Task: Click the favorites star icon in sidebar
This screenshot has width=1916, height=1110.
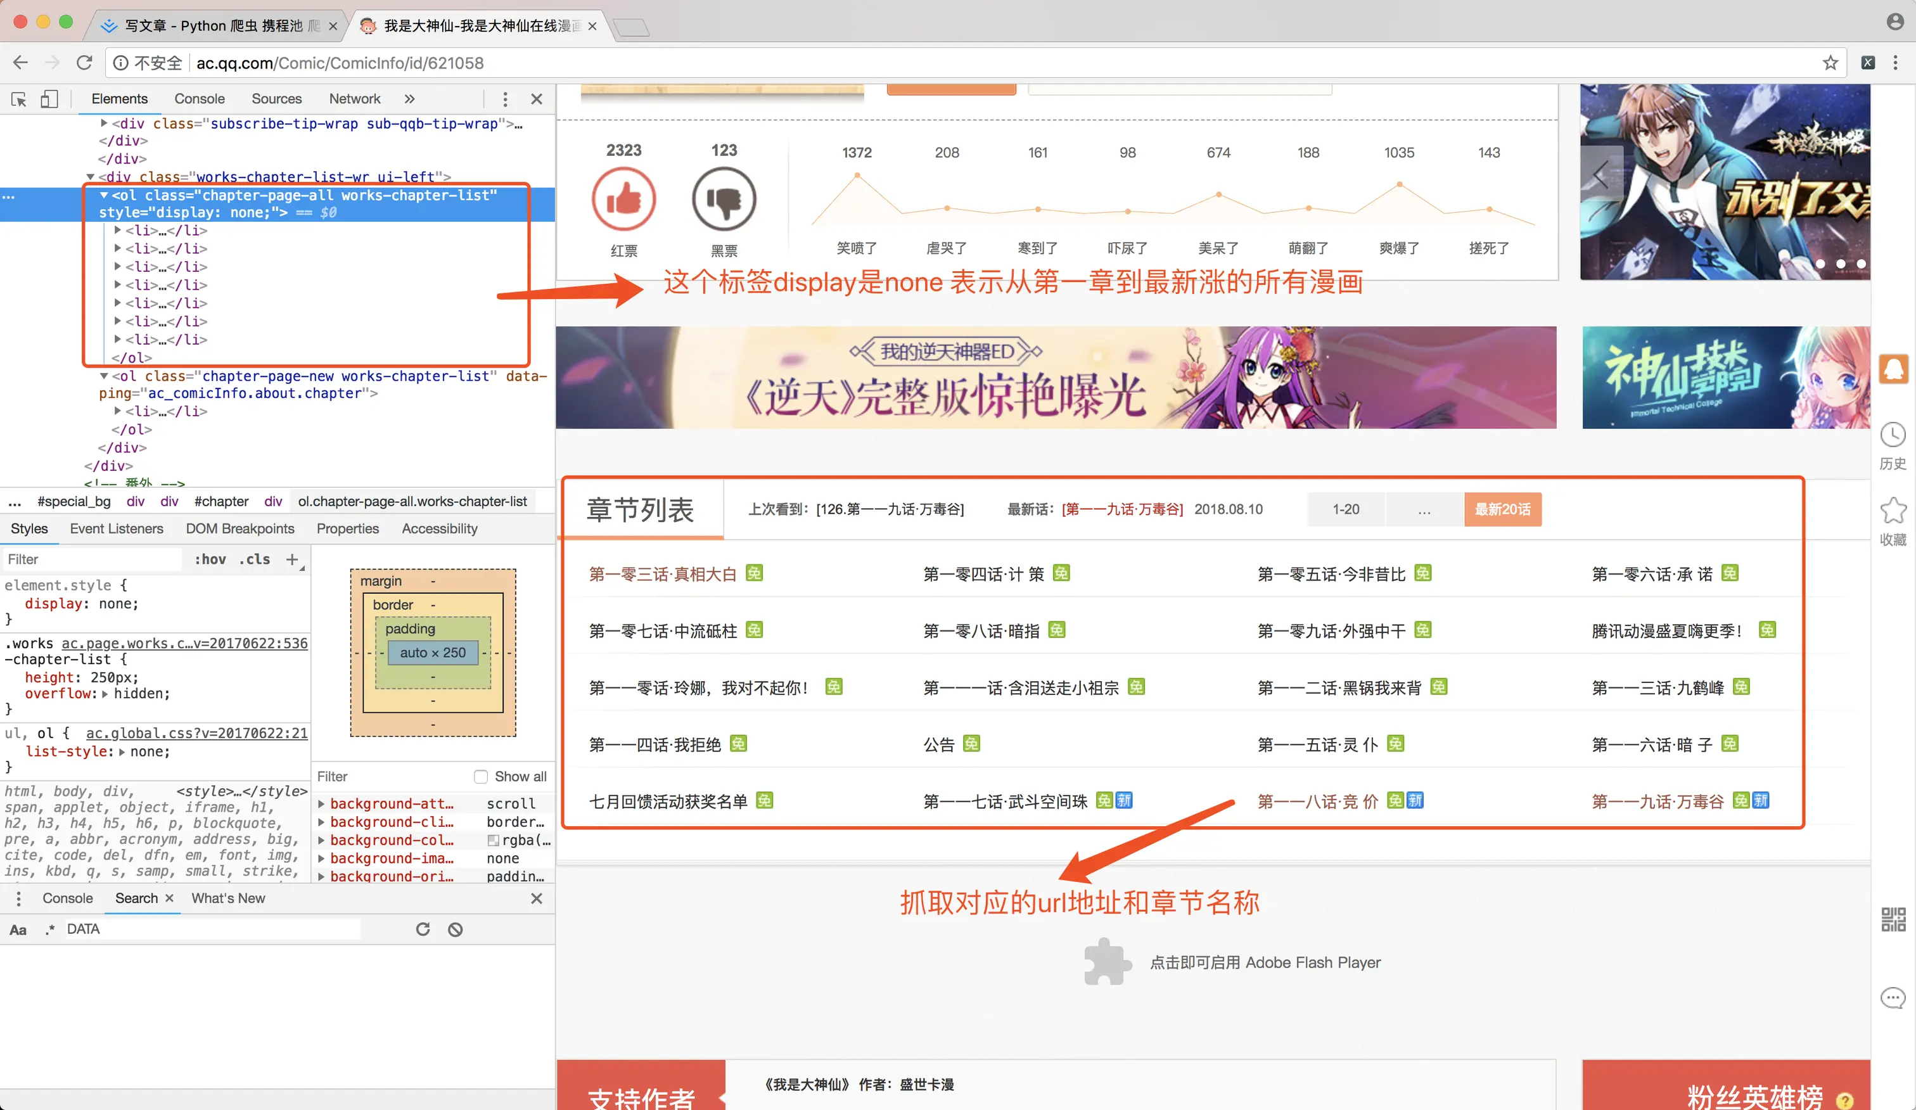Action: pos(1893,510)
